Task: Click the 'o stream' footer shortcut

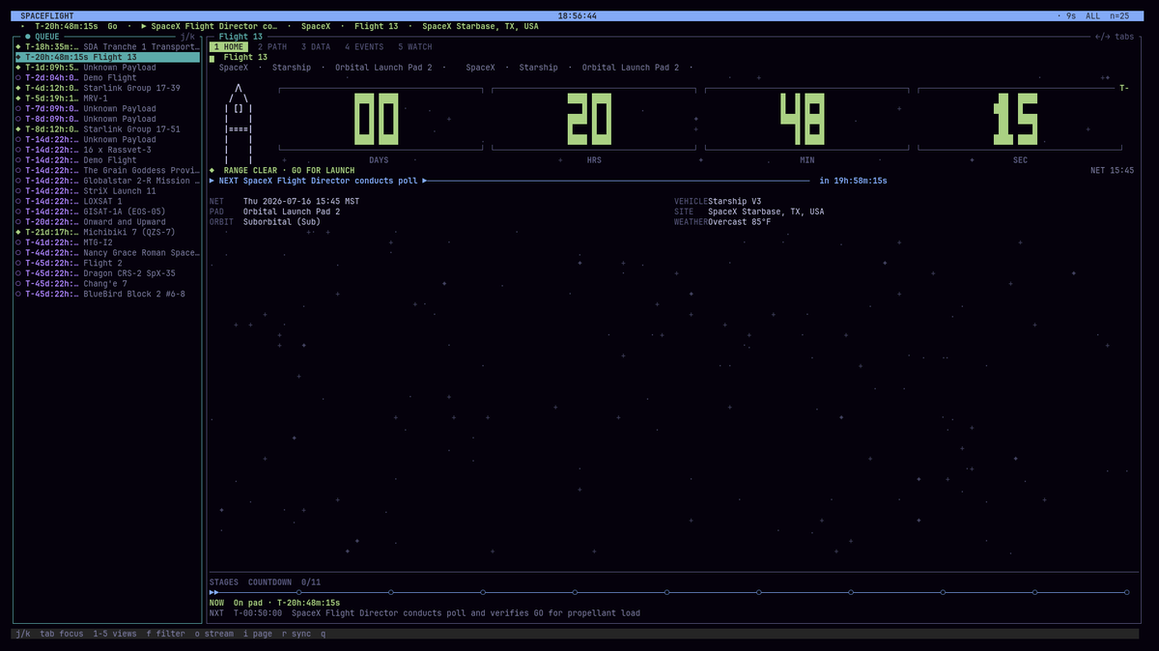Action: coord(214,634)
